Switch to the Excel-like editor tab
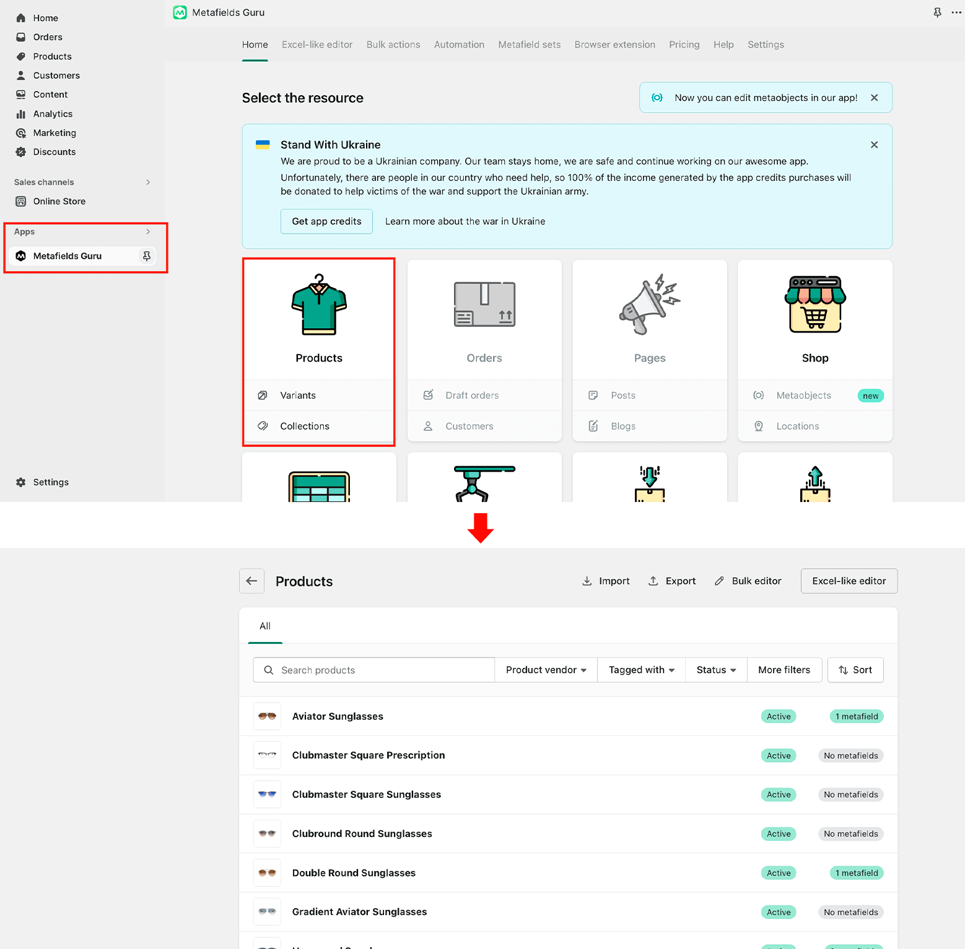 click(x=317, y=45)
